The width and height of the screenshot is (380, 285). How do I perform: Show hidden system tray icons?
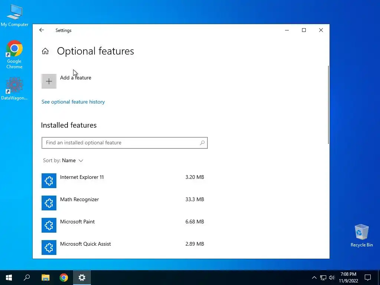tap(314, 278)
